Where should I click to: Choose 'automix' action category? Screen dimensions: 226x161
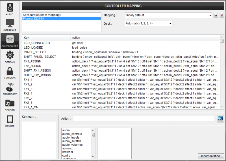tap(76, 148)
